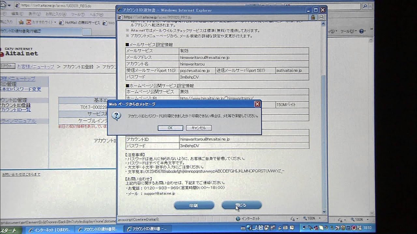The width and height of the screenshot is (417, 234).
Task: Click the 印刷 print button
Action: click(194, 205)
